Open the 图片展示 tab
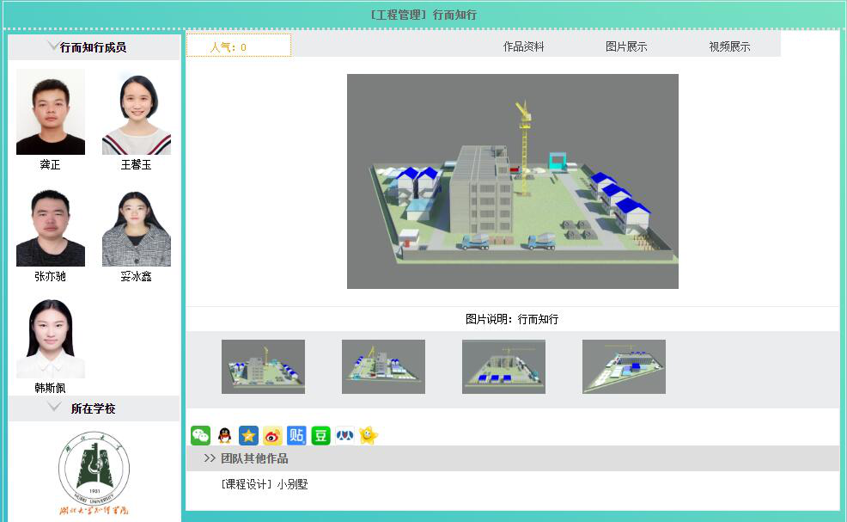The height and width of the screenshot is (522, 847). (x=626, y=46)
